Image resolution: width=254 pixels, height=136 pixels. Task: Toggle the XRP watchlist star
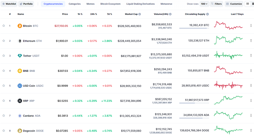tap(3, 101)
